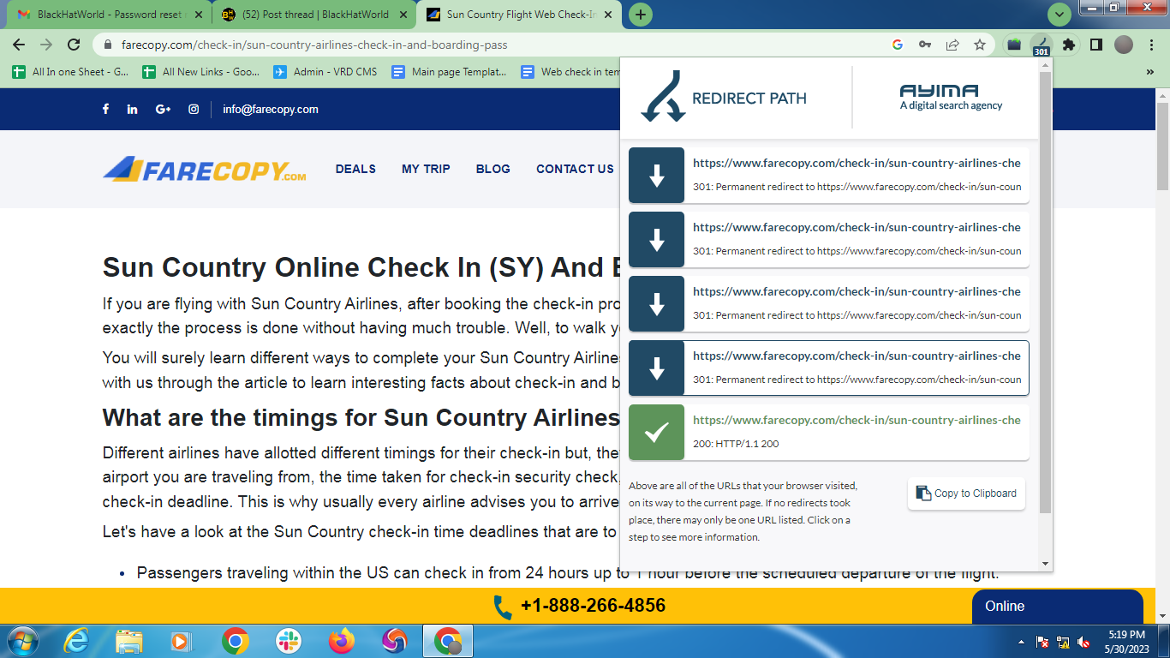Open the DEALS menu item

[x=355, y=169]
